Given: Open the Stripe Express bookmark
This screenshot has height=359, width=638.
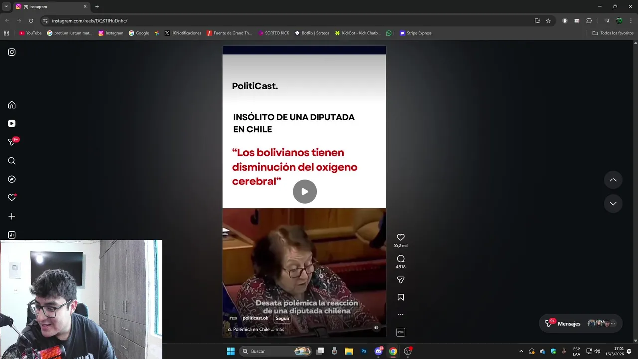Looking at the screenshot, I should (x=415, y=33).
